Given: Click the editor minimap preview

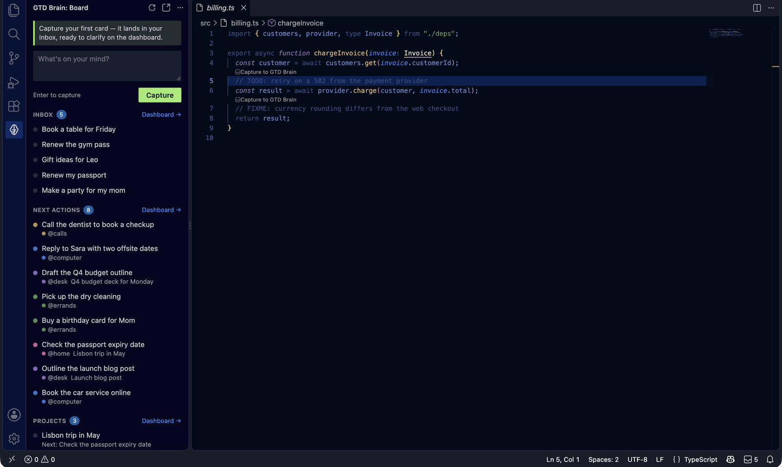Looking at the screenshot, I should pos(726,33).
